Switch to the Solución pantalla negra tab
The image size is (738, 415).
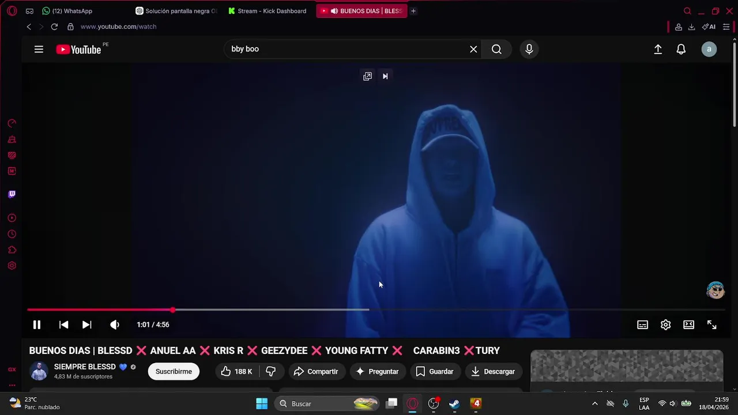tap(176, 11)
